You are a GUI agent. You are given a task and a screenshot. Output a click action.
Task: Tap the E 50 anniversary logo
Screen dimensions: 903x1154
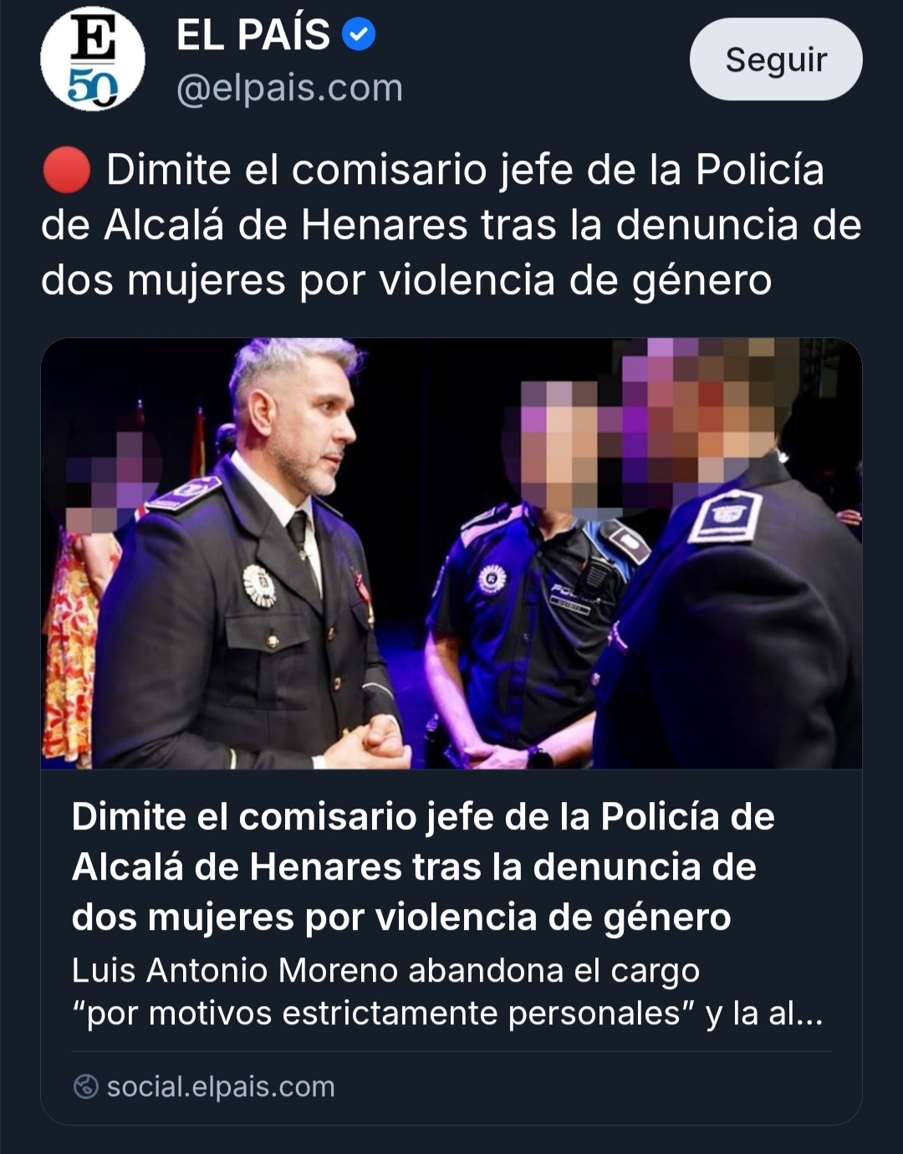coord(93,59)
